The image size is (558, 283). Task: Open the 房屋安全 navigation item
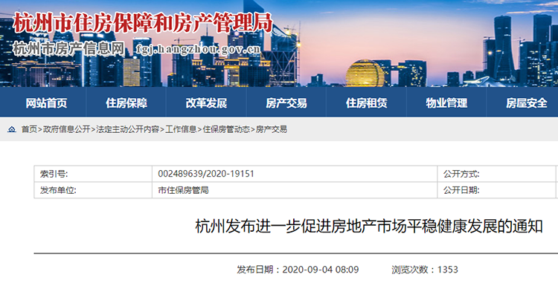tap(527, 103)
